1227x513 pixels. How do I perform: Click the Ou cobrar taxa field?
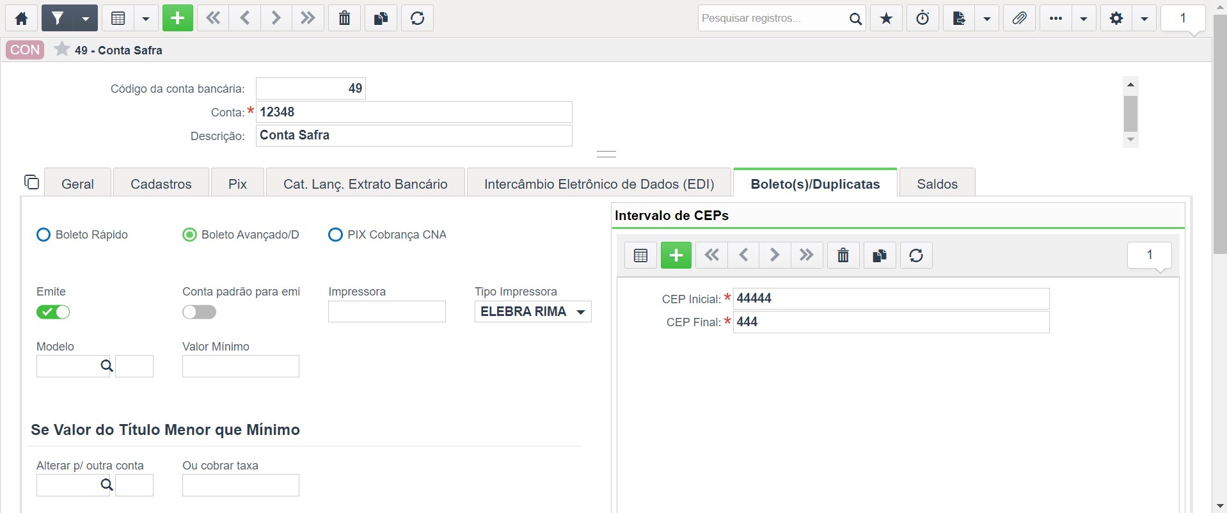coord(241,485)
